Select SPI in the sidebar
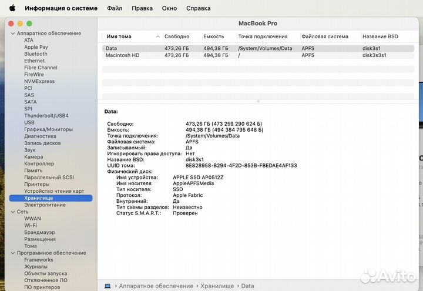 [28, 109]
